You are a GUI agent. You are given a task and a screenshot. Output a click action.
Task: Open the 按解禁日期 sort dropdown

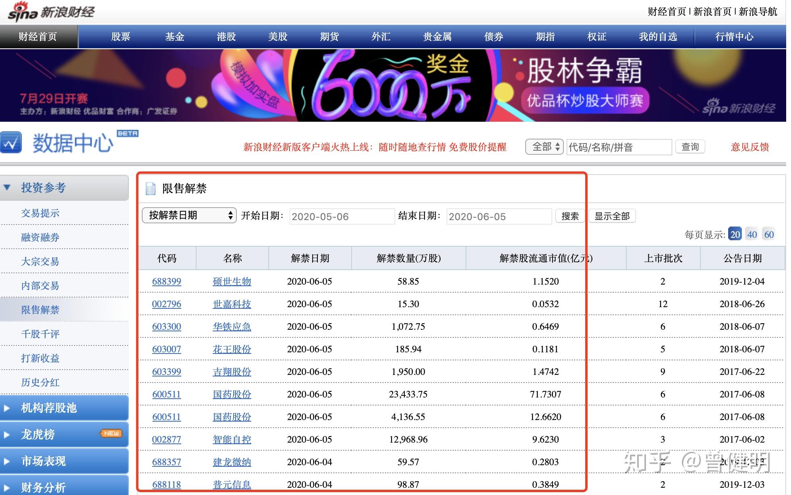pyautogui.click(x=189, y=215)
